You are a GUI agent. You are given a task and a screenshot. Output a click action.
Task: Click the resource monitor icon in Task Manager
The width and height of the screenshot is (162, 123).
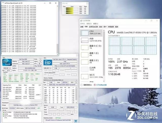pos(95,85)
